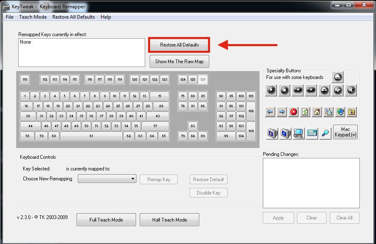Click the My Computer desktop icon
This screenshot has width=376, height=244.
[299, 133]
